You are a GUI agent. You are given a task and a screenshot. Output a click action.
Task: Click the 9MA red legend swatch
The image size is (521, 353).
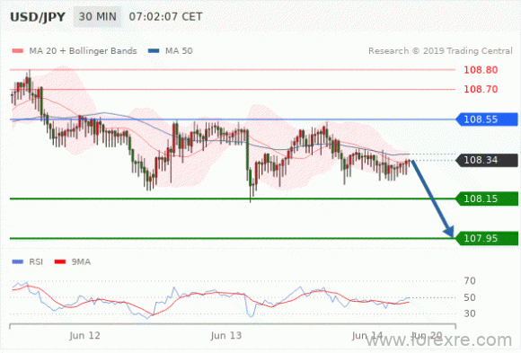pyautogui.click(x=60, y=262)
